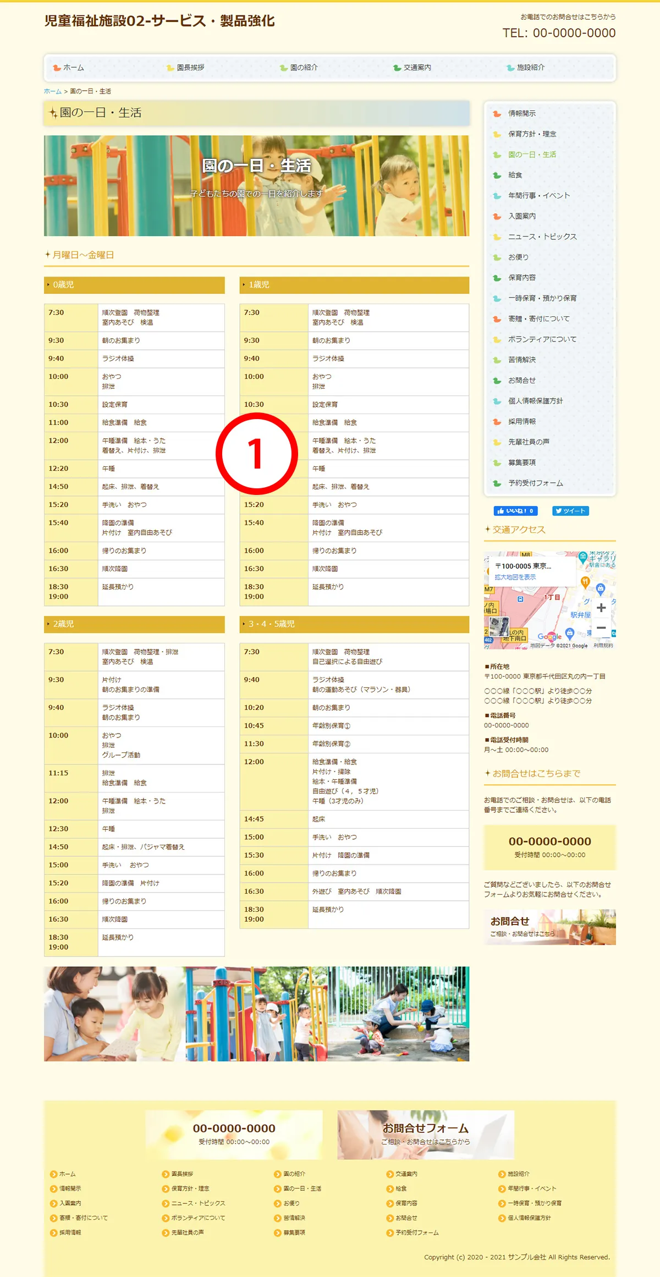Open 園長挨拶 in the top navigation
This screenshot has height=1277, width=660.
click(190, 68)
